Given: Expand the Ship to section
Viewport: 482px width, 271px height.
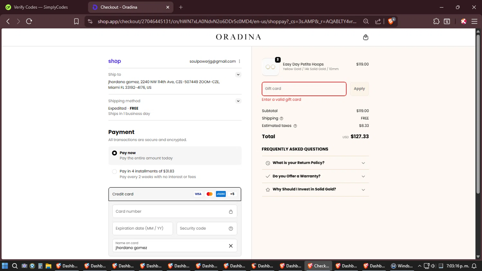Looking at the screenshot, I should [238, 75].
